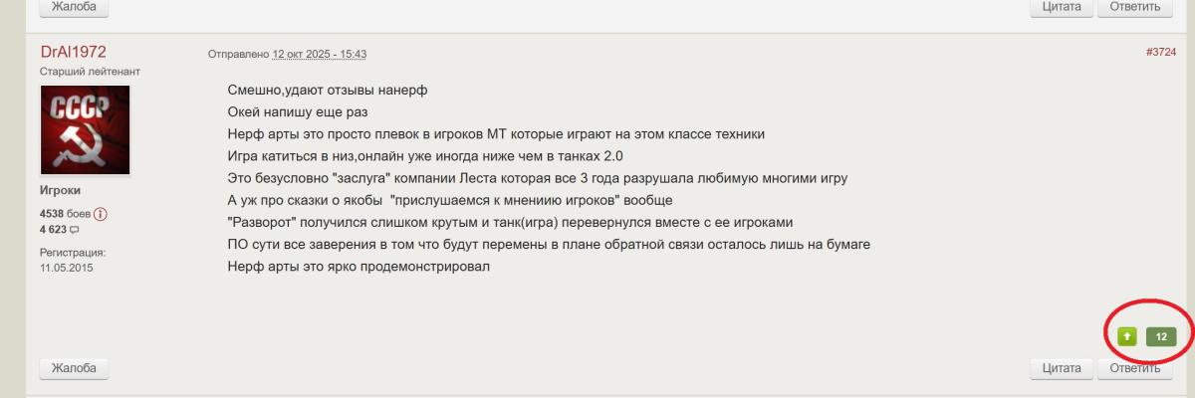This screenshot has width=1195, height=398.
Task: Reply to previous post via top Ответить
Action: click(x=1135, y=6)
